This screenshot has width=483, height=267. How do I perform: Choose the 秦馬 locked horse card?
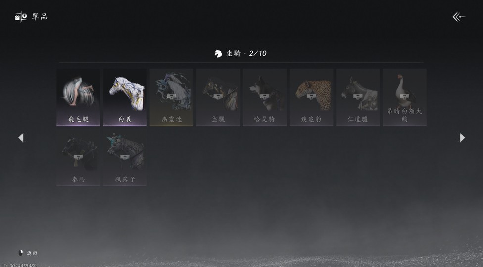(78, 158)
